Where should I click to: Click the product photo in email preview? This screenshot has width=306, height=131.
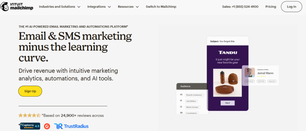point(227,83)
